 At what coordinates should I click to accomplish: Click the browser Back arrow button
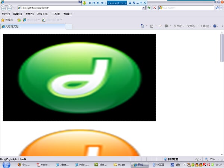(3, 7)
